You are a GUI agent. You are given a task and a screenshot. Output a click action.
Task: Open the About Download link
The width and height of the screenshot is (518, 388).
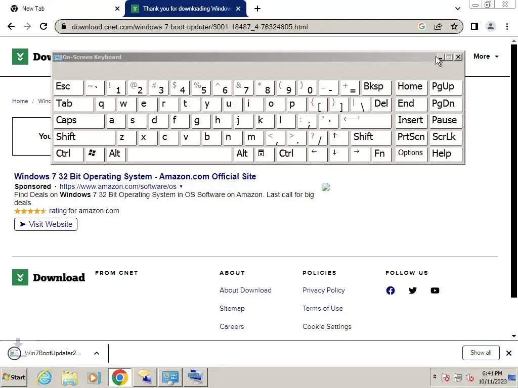tap(245, 290)
